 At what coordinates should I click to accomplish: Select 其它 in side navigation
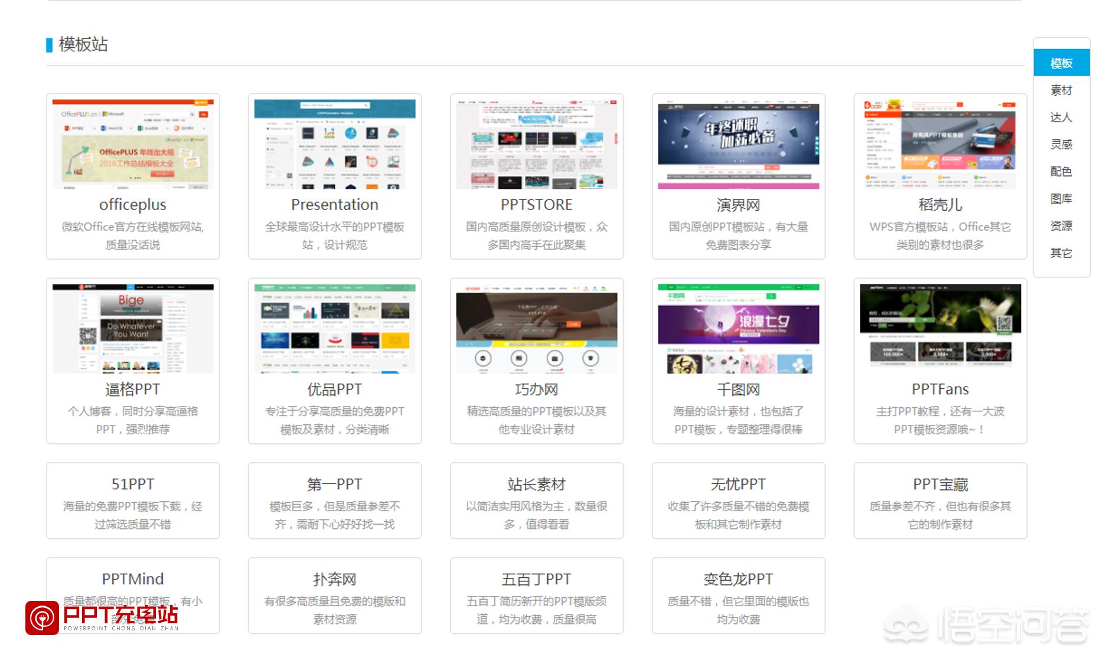click(x=1061, y=253)
